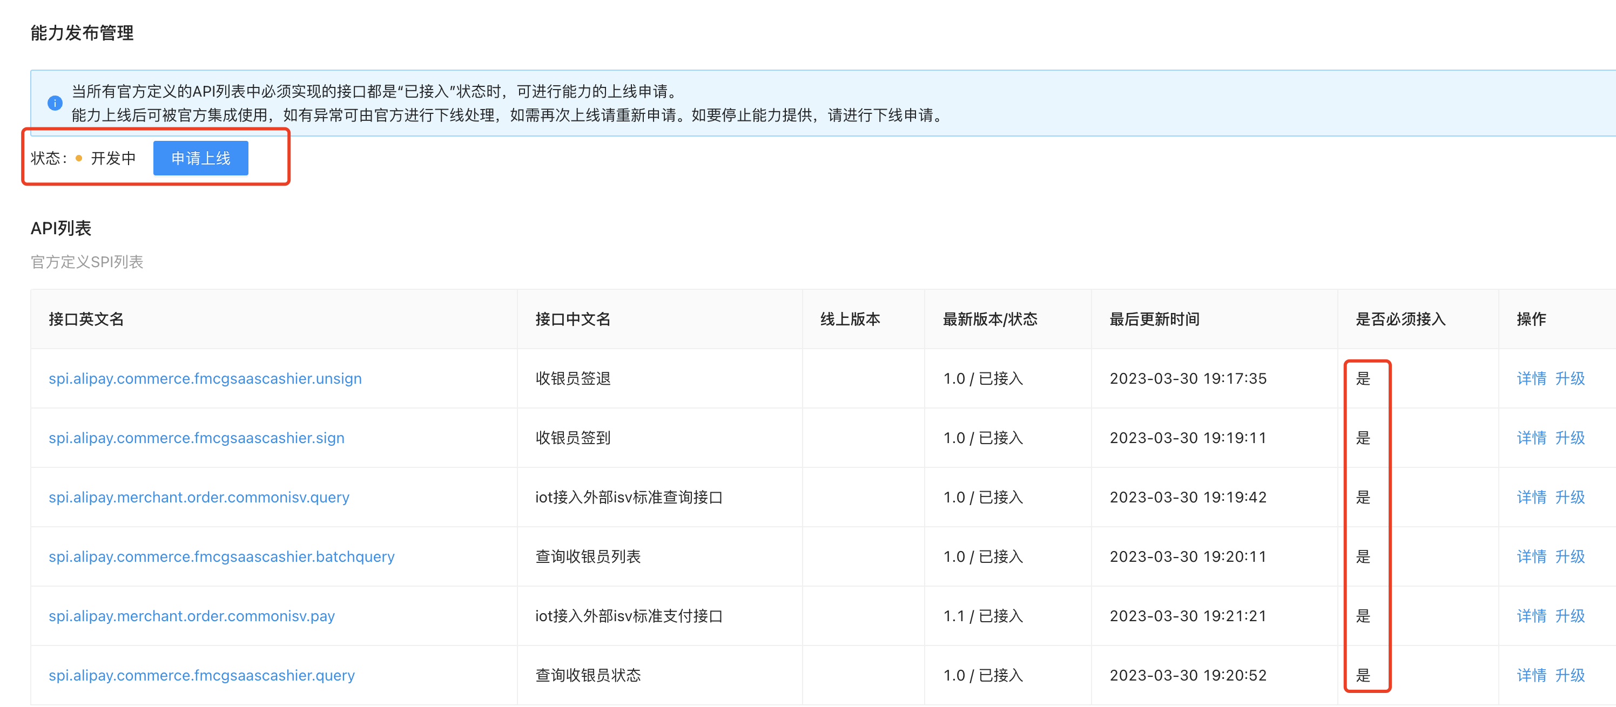This screenshot has width=1616, height=707.
Task: Open spi.alipay.commerce.fmcgsaascashier.unsign link
Action: pos(205,378)
